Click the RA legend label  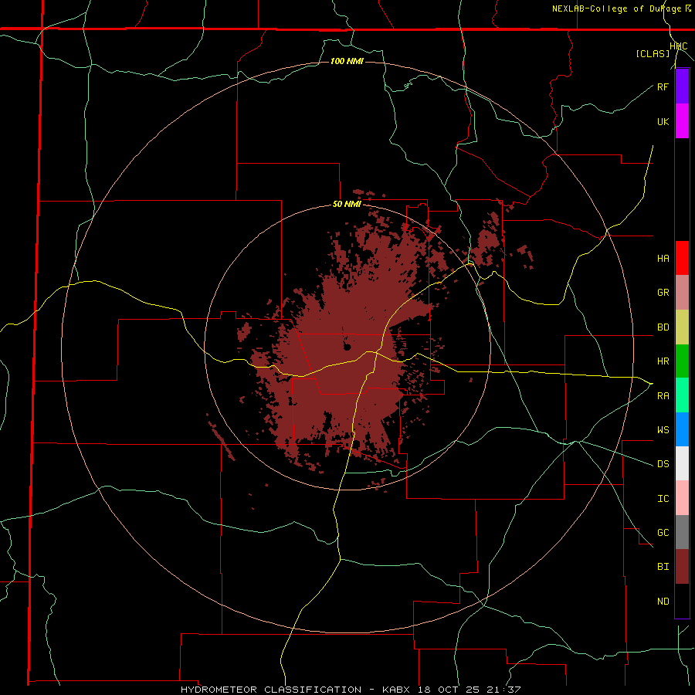click(663, 396)
